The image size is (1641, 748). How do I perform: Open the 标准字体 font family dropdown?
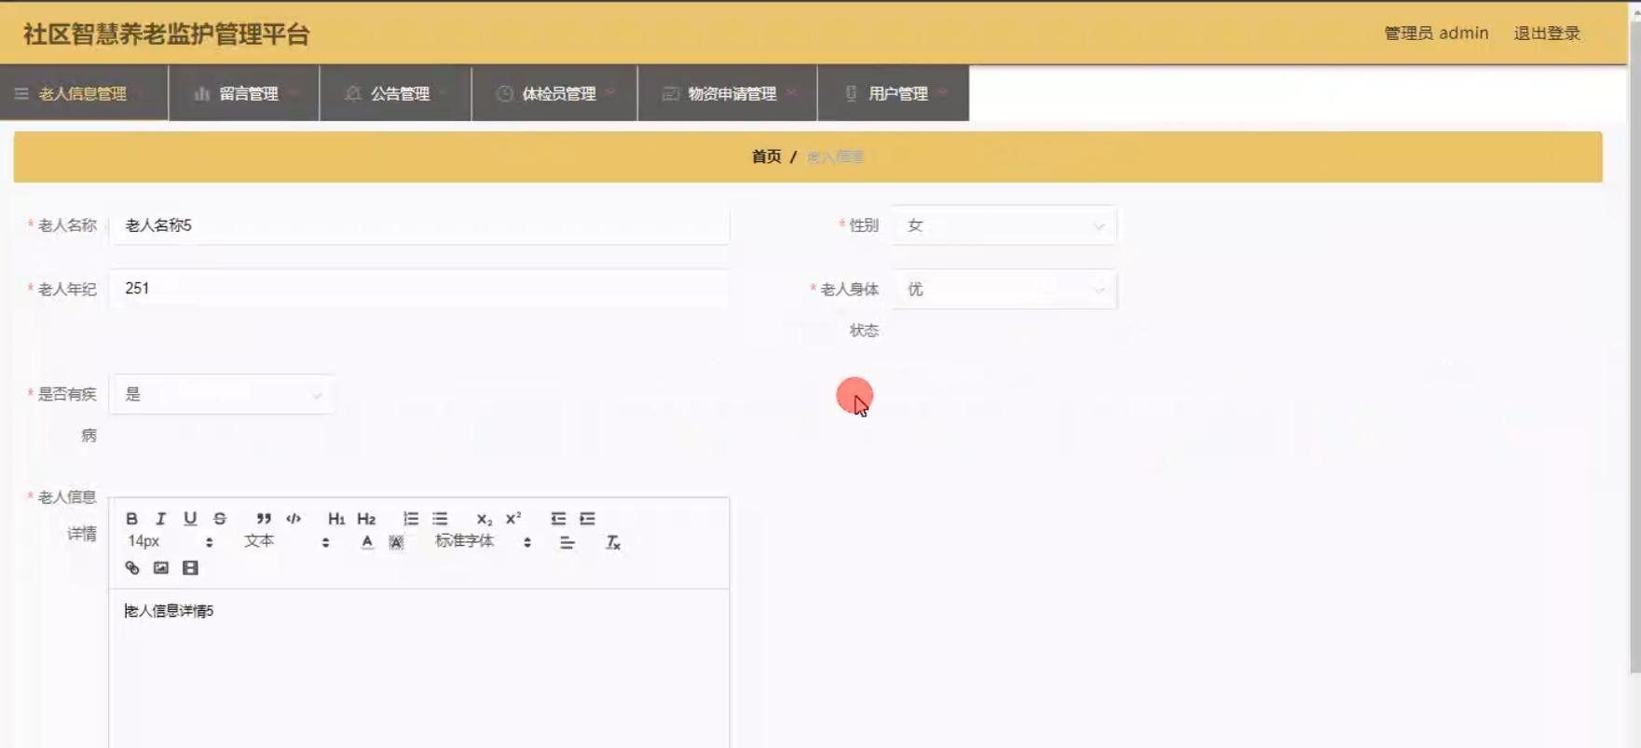point(483,541)
